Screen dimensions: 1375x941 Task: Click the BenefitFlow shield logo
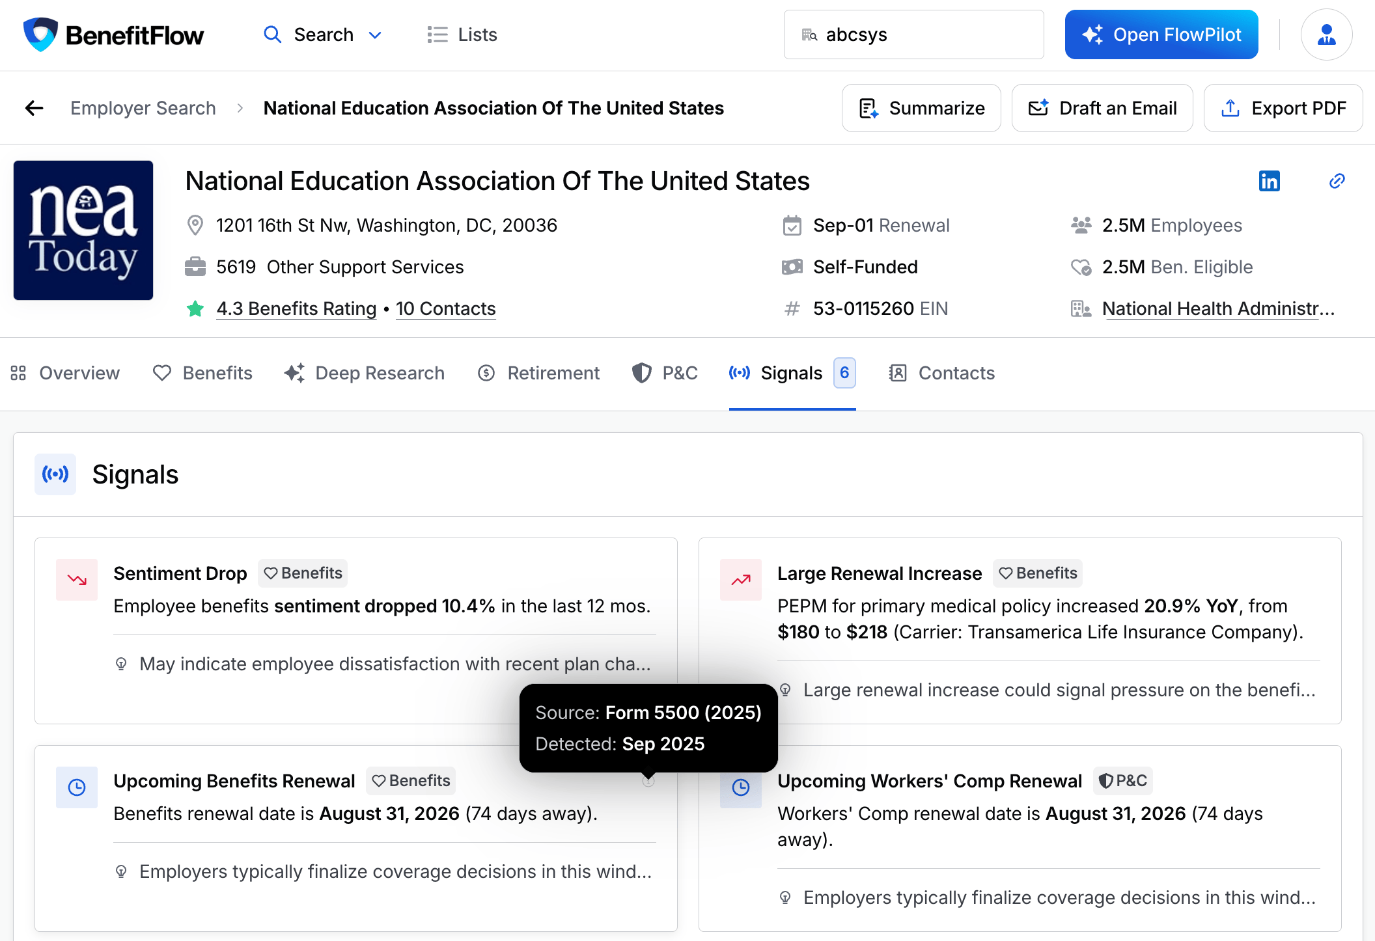[x=40, y=34]
